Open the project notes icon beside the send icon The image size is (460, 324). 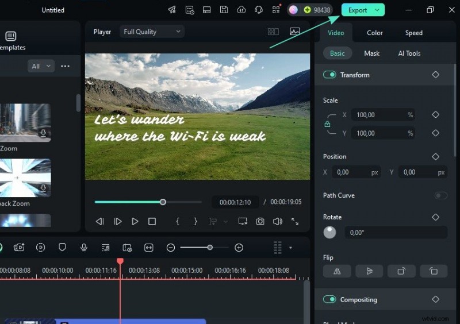point(190,10)
